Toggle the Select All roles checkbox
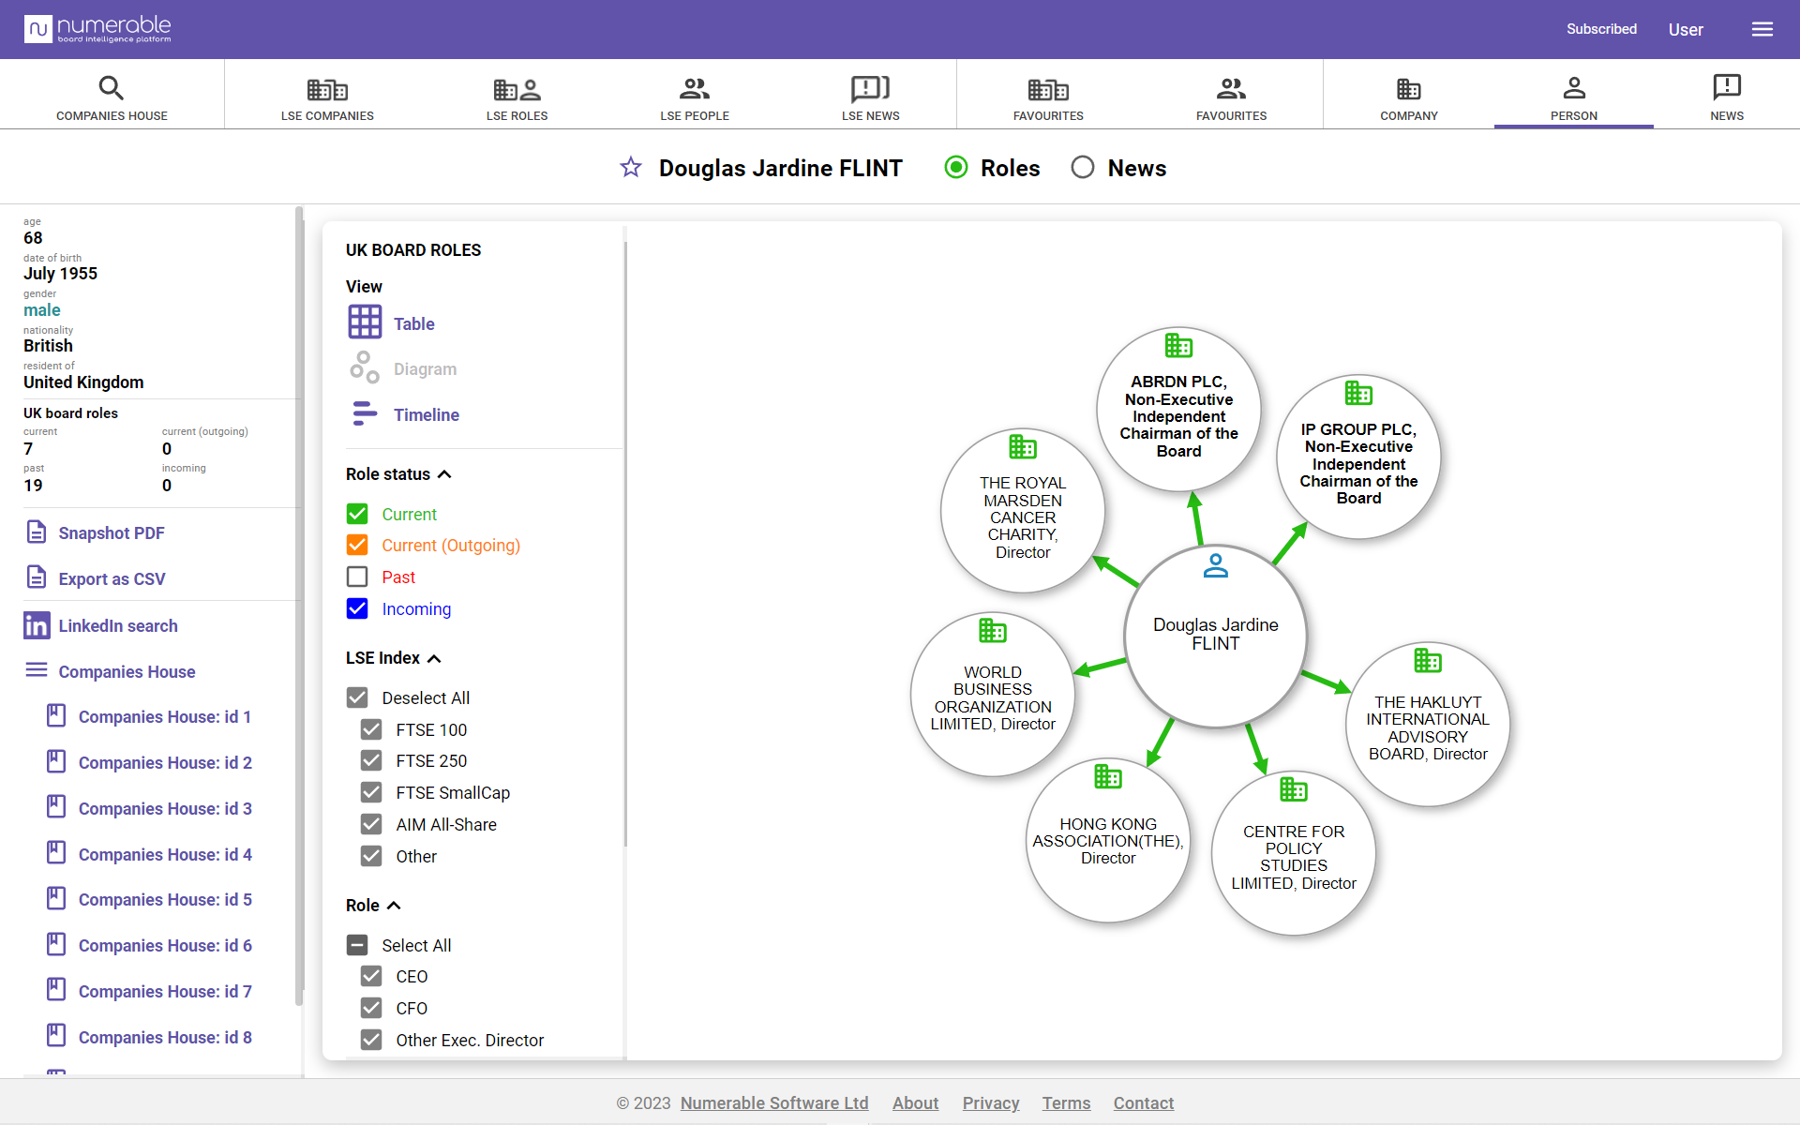 pyautogui.click(x=357, y=945)
